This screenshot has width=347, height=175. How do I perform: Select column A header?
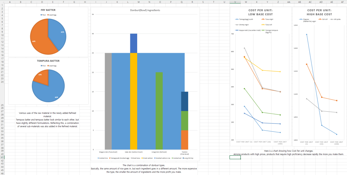coord(10,2)
